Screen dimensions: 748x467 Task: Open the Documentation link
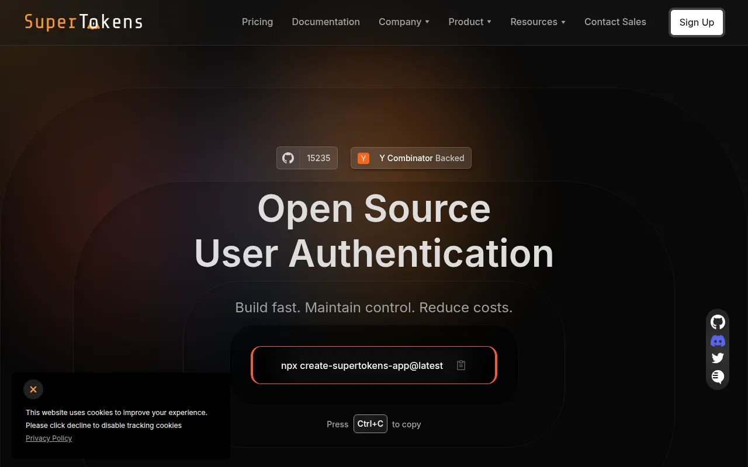point(325,22)
